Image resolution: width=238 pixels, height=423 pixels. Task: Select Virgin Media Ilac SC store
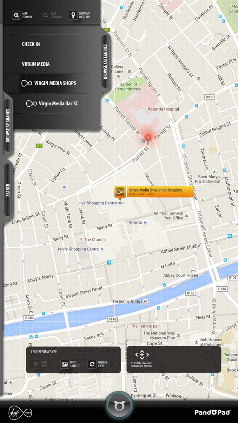coord(58,103)
